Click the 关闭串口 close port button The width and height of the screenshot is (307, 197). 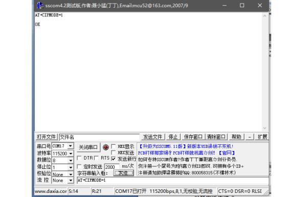tap(88, 147)
